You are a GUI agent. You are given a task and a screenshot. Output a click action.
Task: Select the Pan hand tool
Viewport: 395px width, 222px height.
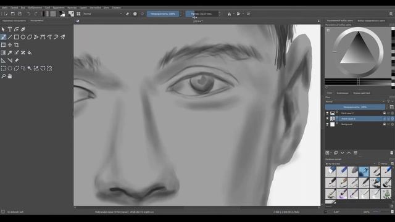click(10, 76)
